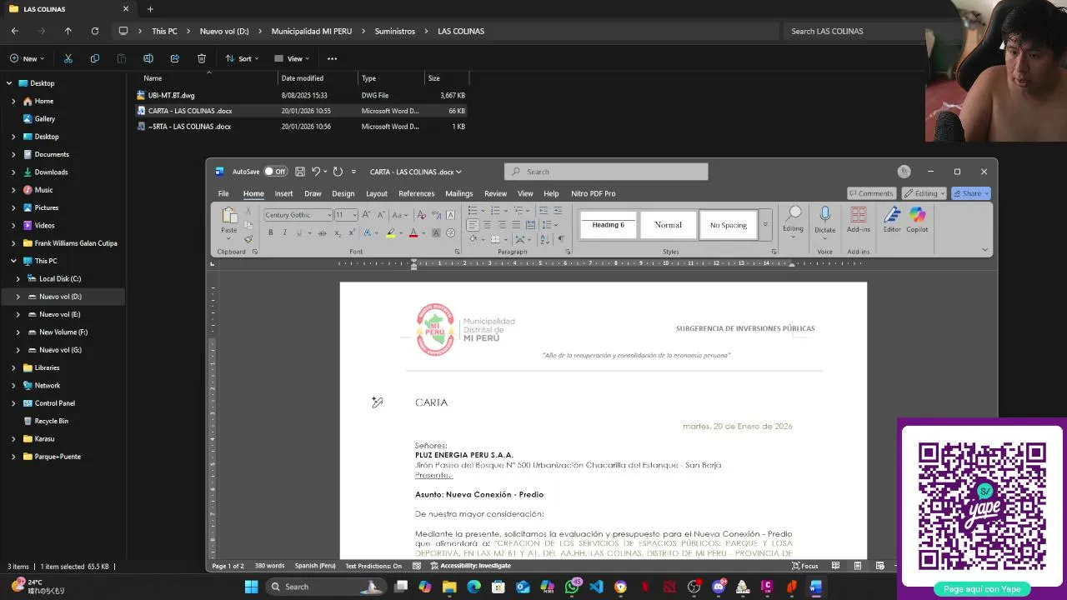The width and height of the screenshot is (1067, 600).
Task: Expand the Libraries tree node
Action: click(x=13, y=367)
